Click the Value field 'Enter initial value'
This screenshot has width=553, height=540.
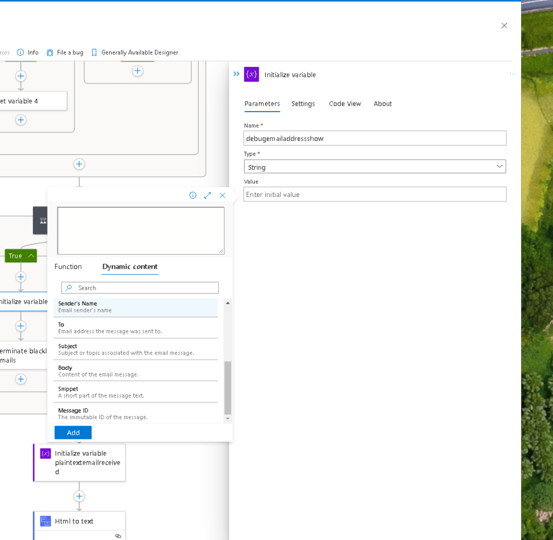[375, 194]
